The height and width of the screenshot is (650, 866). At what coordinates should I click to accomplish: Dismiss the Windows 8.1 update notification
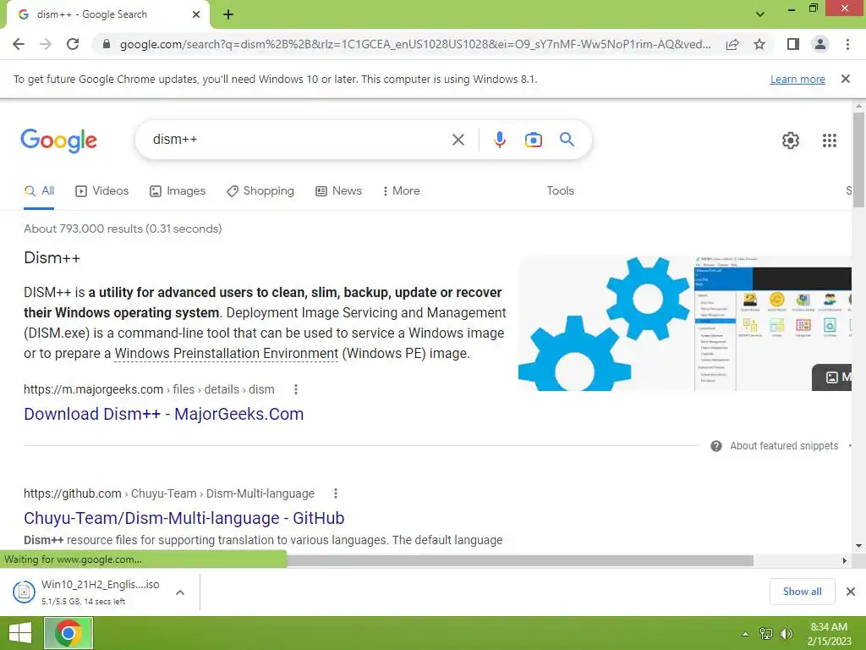pyautogui.click(x=846, y=79)
